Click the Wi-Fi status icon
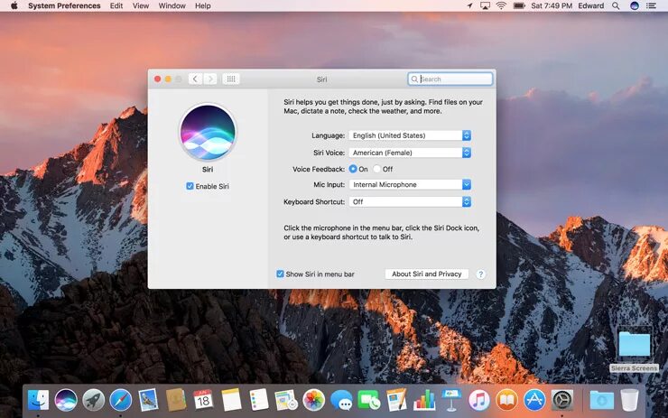Viewport: 668px width, 418px height. click(501, 6)
